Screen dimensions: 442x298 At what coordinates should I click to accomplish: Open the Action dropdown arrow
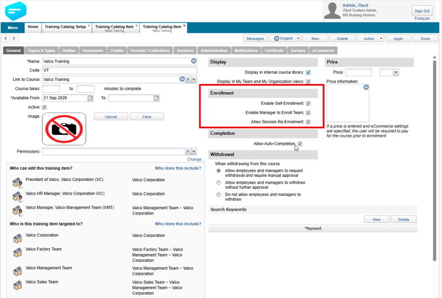(x=381, y=38)
